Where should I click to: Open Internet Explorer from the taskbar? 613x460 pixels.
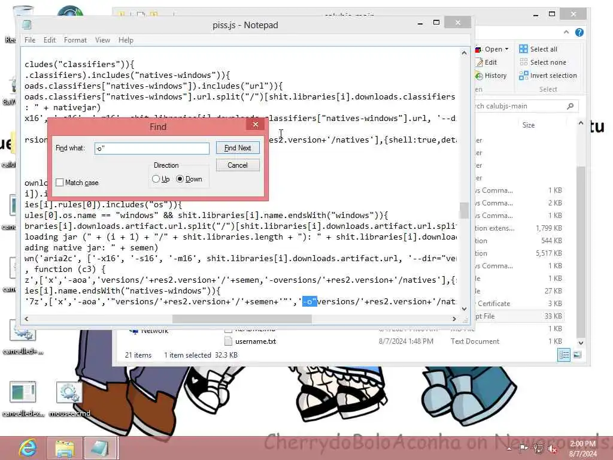tap(28, 448)
